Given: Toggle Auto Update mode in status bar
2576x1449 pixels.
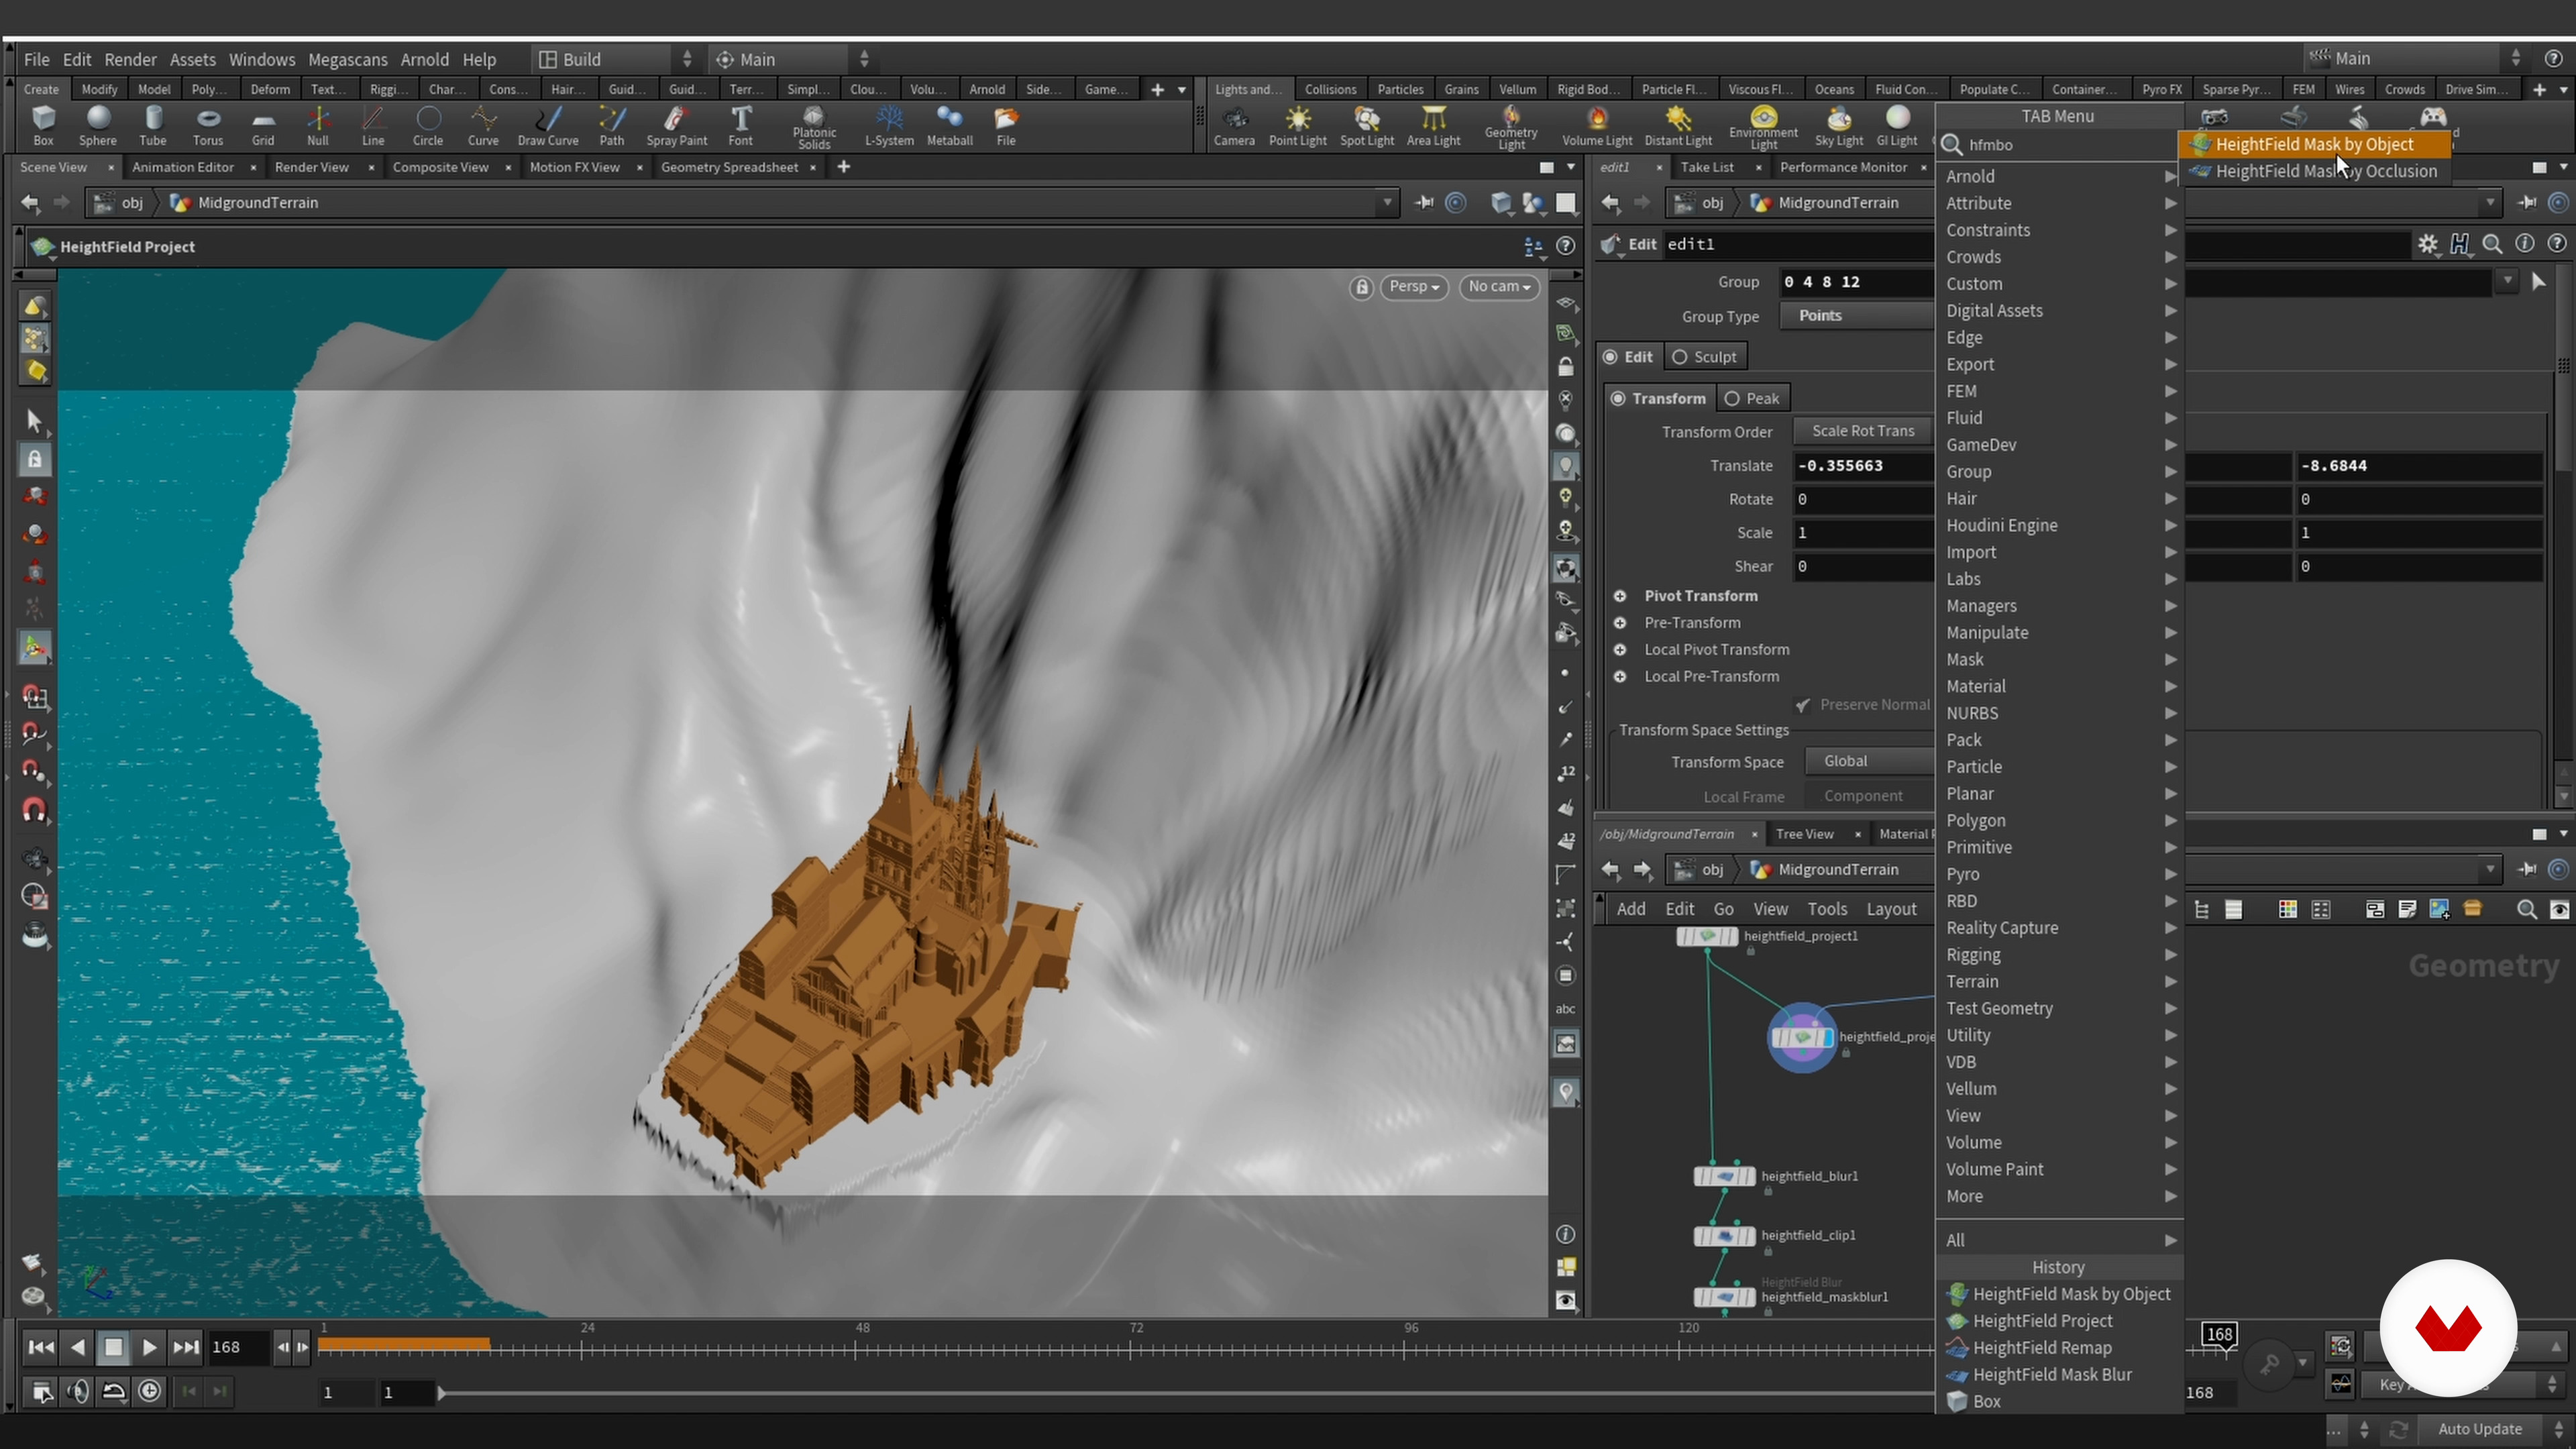Looking at the screenshot, I should [x=2480, y=1429].
